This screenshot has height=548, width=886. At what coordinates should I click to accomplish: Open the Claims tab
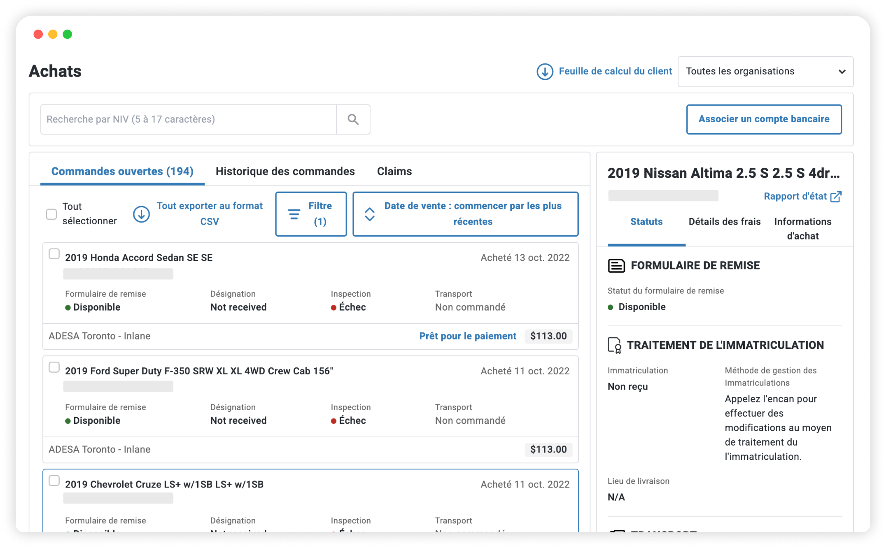click(394, 172)
